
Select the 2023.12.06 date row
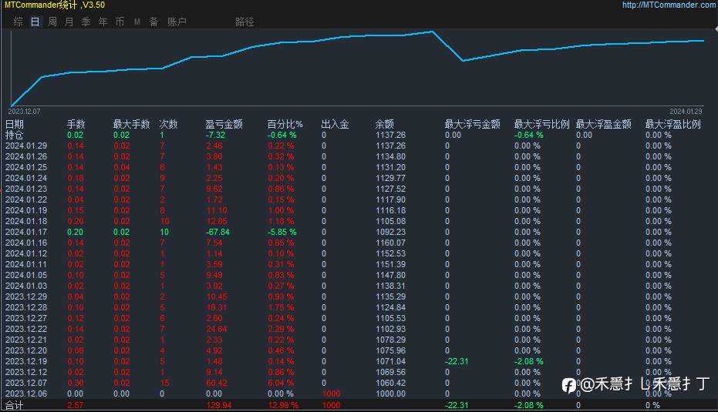(x=26, y=394)
